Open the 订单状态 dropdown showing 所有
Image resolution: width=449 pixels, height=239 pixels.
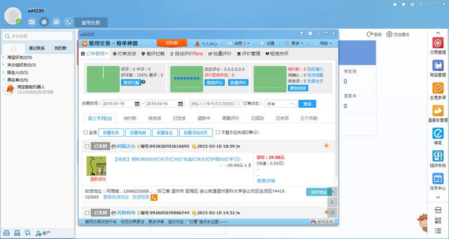pyautogui.click(x=280, y=104)
